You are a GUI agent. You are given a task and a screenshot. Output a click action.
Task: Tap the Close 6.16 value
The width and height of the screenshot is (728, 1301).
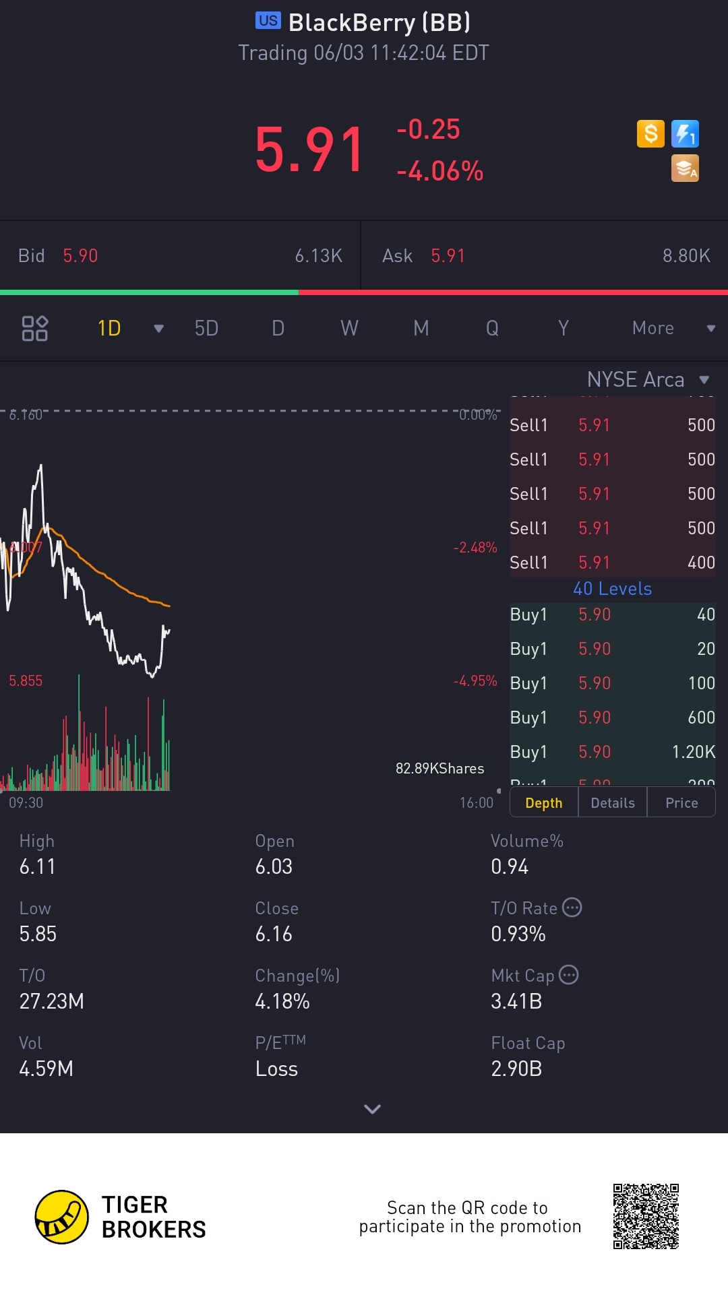(x=274, y=934)
